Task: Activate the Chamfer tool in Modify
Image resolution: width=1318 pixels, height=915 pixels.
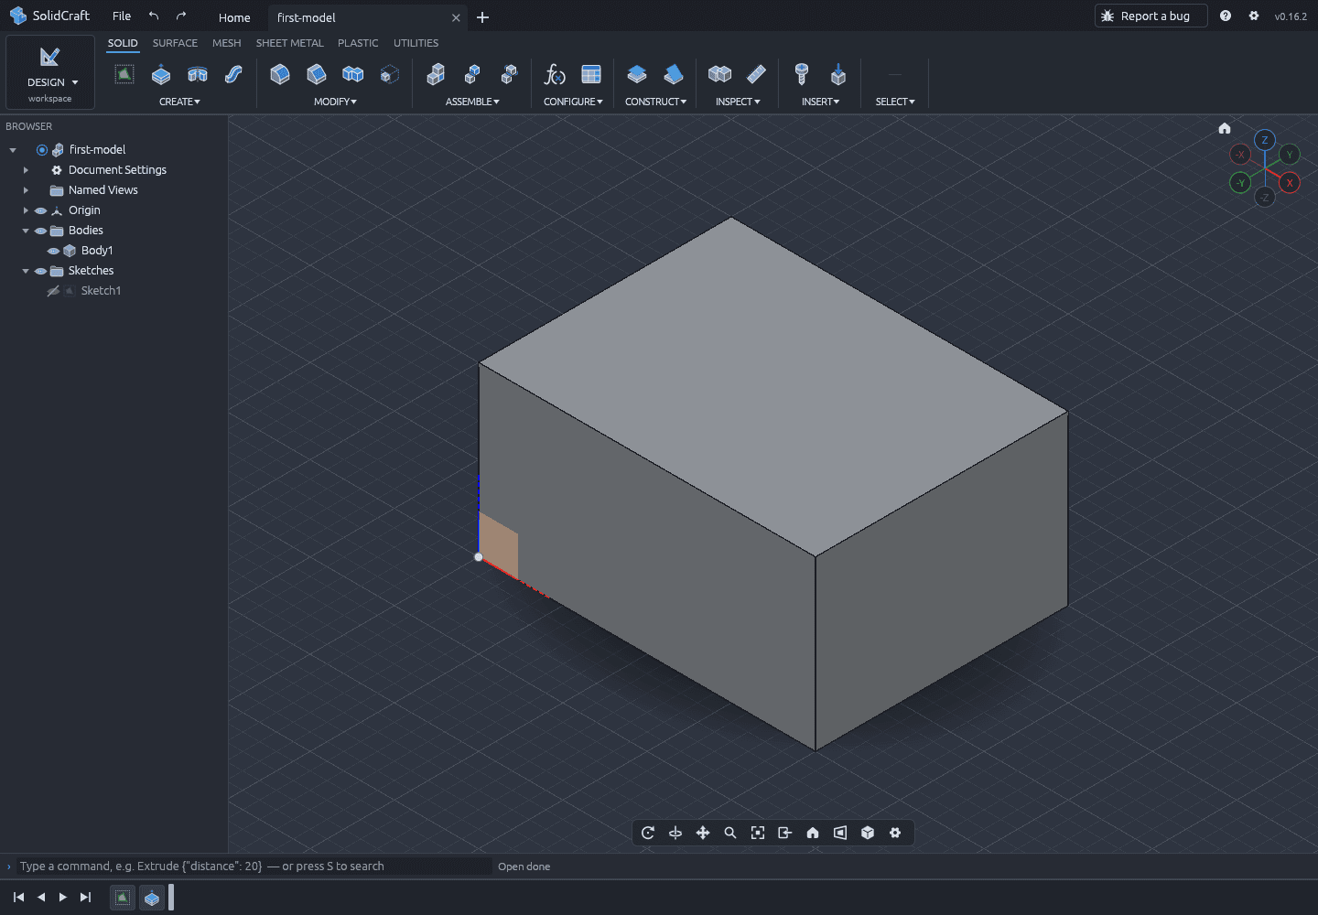Action: [x=317, y=74]
